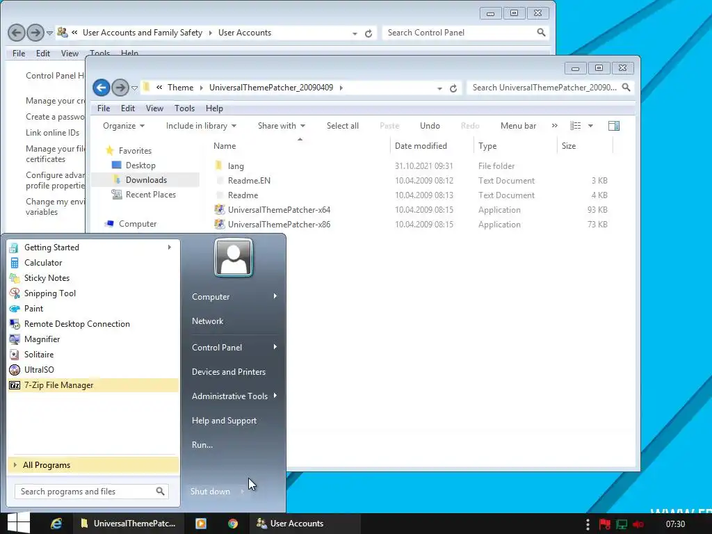This screenshot has height=534, width=712.
Task: Click Search Control Panel field
Action: [465, 33]
